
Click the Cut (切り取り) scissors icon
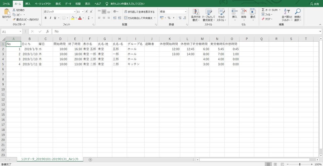pyautogui.click(x=14, y=10)
